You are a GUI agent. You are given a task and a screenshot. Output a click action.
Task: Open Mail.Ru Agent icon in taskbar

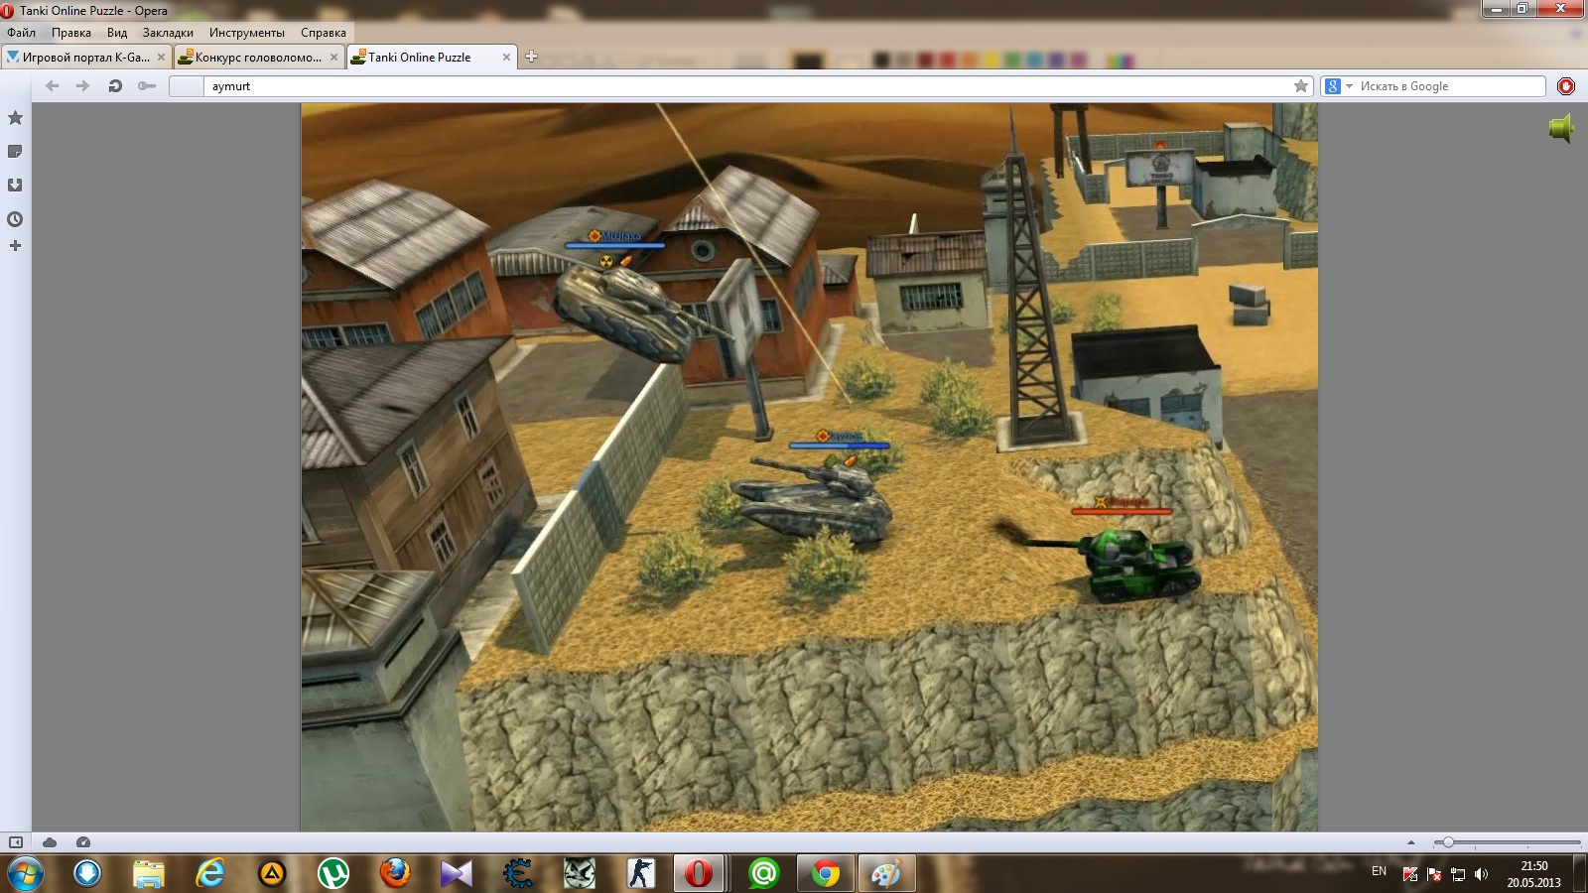764,873
